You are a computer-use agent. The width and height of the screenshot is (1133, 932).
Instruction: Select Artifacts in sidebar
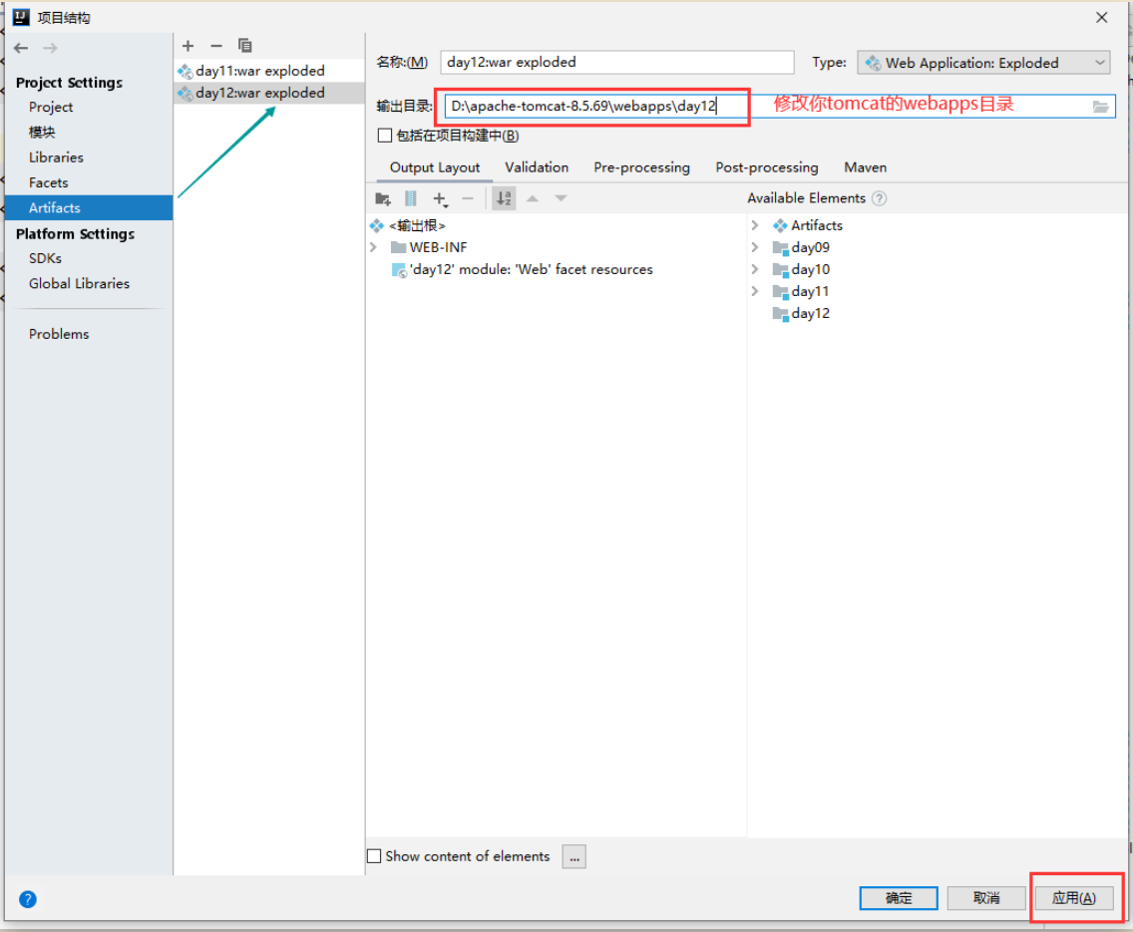(x=89, y=208)
